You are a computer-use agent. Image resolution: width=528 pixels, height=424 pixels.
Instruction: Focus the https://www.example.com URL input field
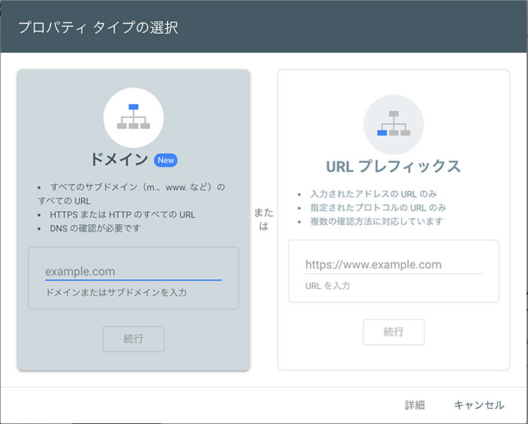point(394,265)
